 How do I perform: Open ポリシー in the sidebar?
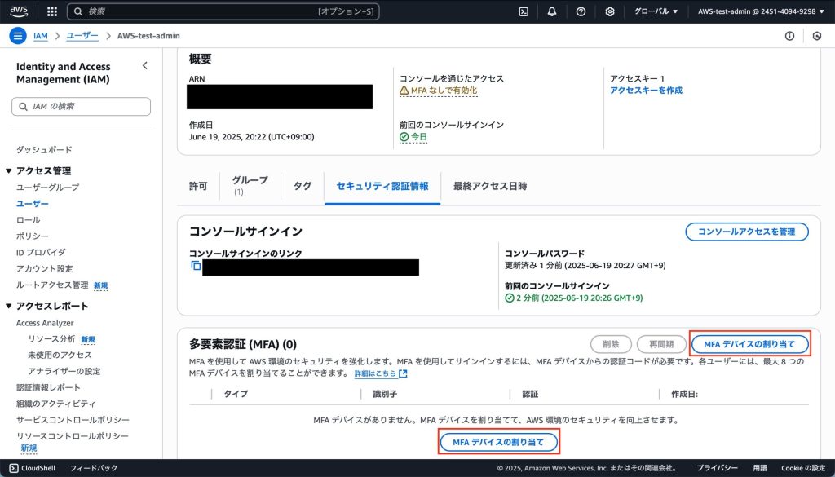[x=33, y=236]
